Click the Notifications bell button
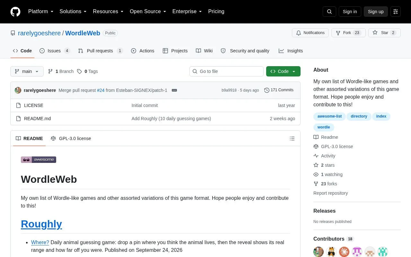This screenshot has width=411, height=257. (x=310, y=33)
